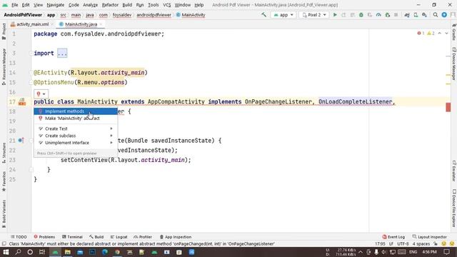Click androidpdfviewer breadcrumb in navigation bar
Screen dimensions: 457x257
[x=154, y=15]
